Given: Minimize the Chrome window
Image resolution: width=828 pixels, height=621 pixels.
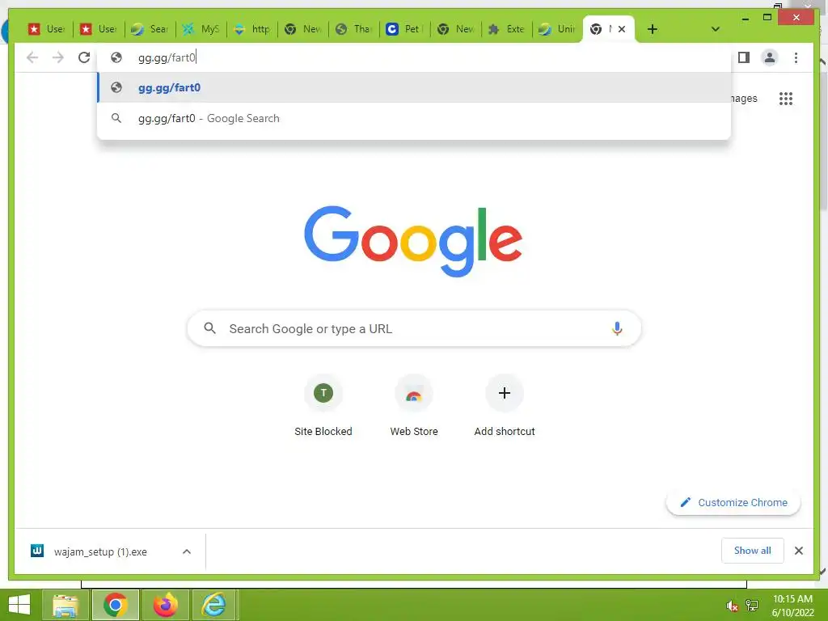Looking at the screenshot, I should pyautogui.click(x=745, y=18).
